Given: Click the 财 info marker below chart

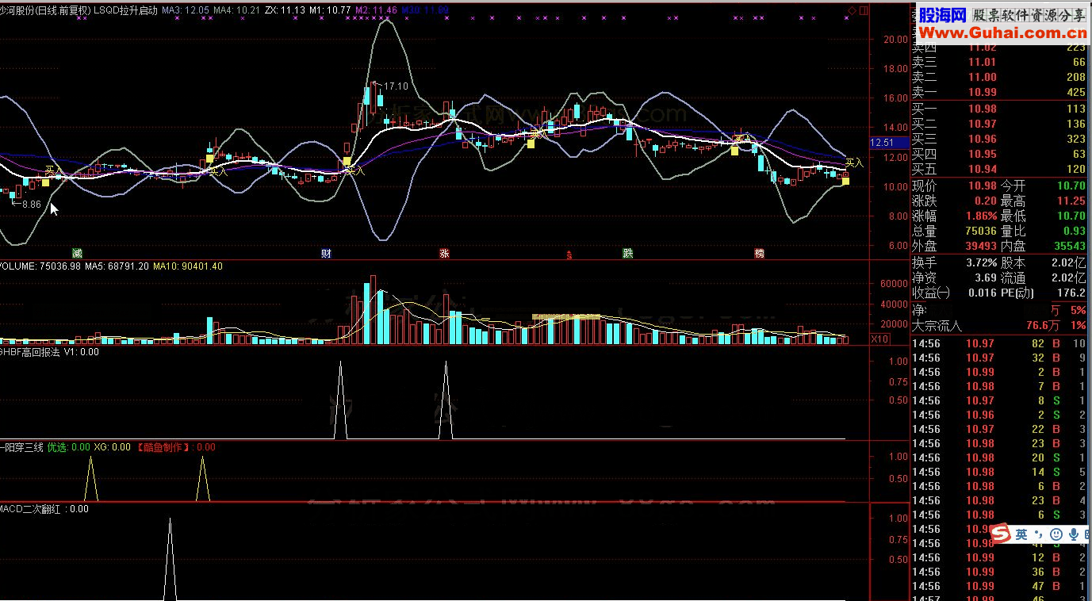Looking at the screenshot, I should click(x=326, y=254).
